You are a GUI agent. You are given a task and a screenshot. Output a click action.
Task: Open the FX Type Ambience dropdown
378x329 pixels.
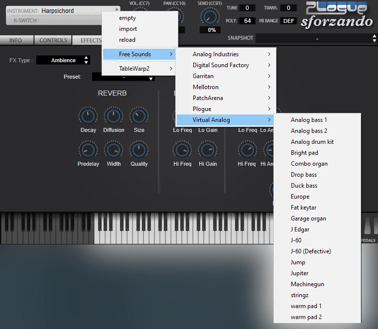point(63,60)
